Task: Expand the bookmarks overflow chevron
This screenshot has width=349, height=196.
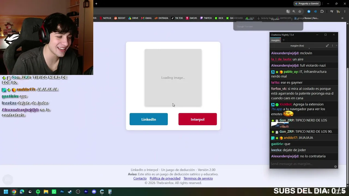Action: click(x=342, y=18)
